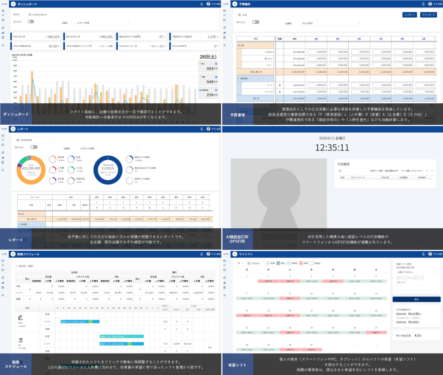Click the bell icon in the 予算編成 header
This screenshot has width=443, height=375.
click(x=423, y=4)
